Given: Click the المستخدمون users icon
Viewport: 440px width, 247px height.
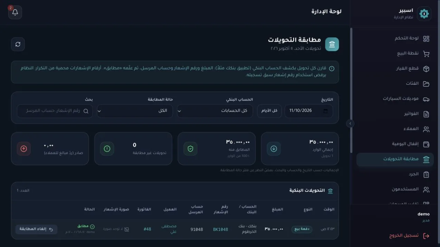Looking at the screenshot, I should tap(426, 189).
